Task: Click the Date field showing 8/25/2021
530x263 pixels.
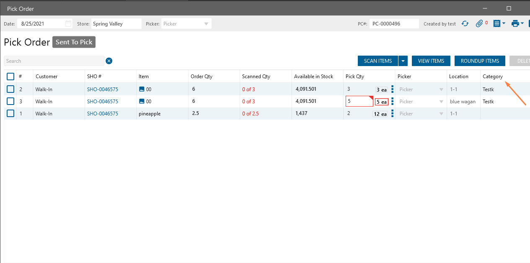Action: click(x=45, y=24)
